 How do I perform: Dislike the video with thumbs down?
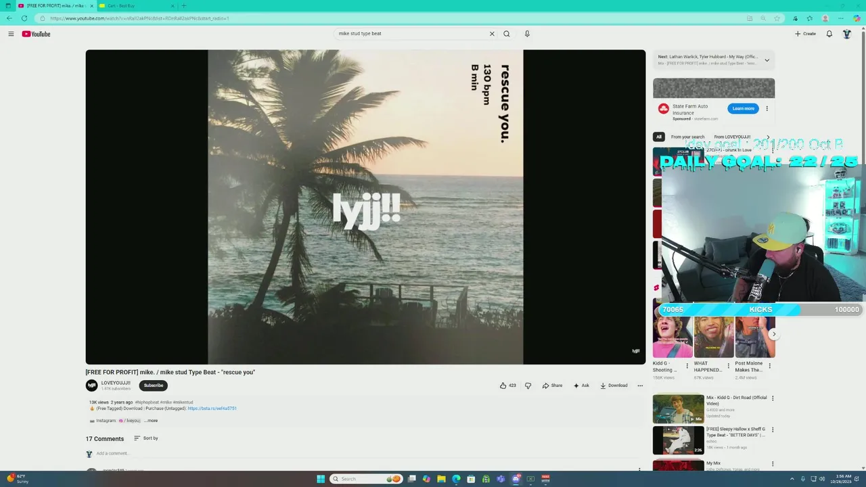pyautogui.click(x=528, y=386)
